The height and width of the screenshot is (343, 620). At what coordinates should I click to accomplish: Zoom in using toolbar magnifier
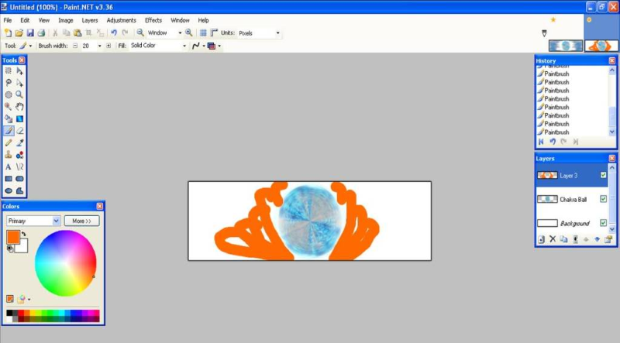(x=189, y=33)
